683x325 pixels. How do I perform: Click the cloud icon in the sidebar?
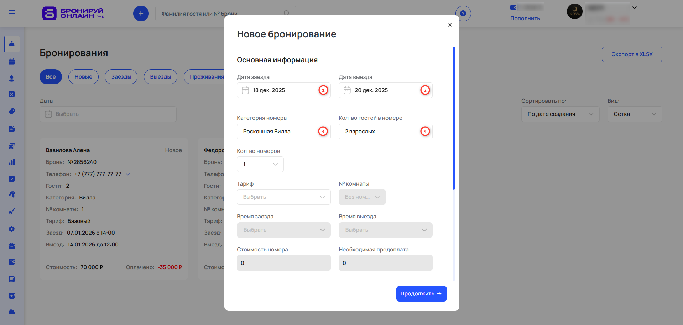(x=12, y=312)
